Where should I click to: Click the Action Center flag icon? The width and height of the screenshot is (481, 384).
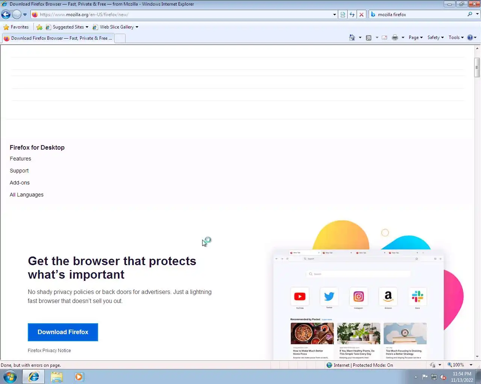425,377
